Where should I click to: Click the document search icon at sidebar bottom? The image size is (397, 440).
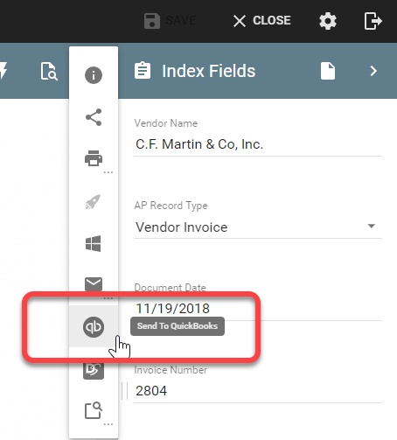94,410
